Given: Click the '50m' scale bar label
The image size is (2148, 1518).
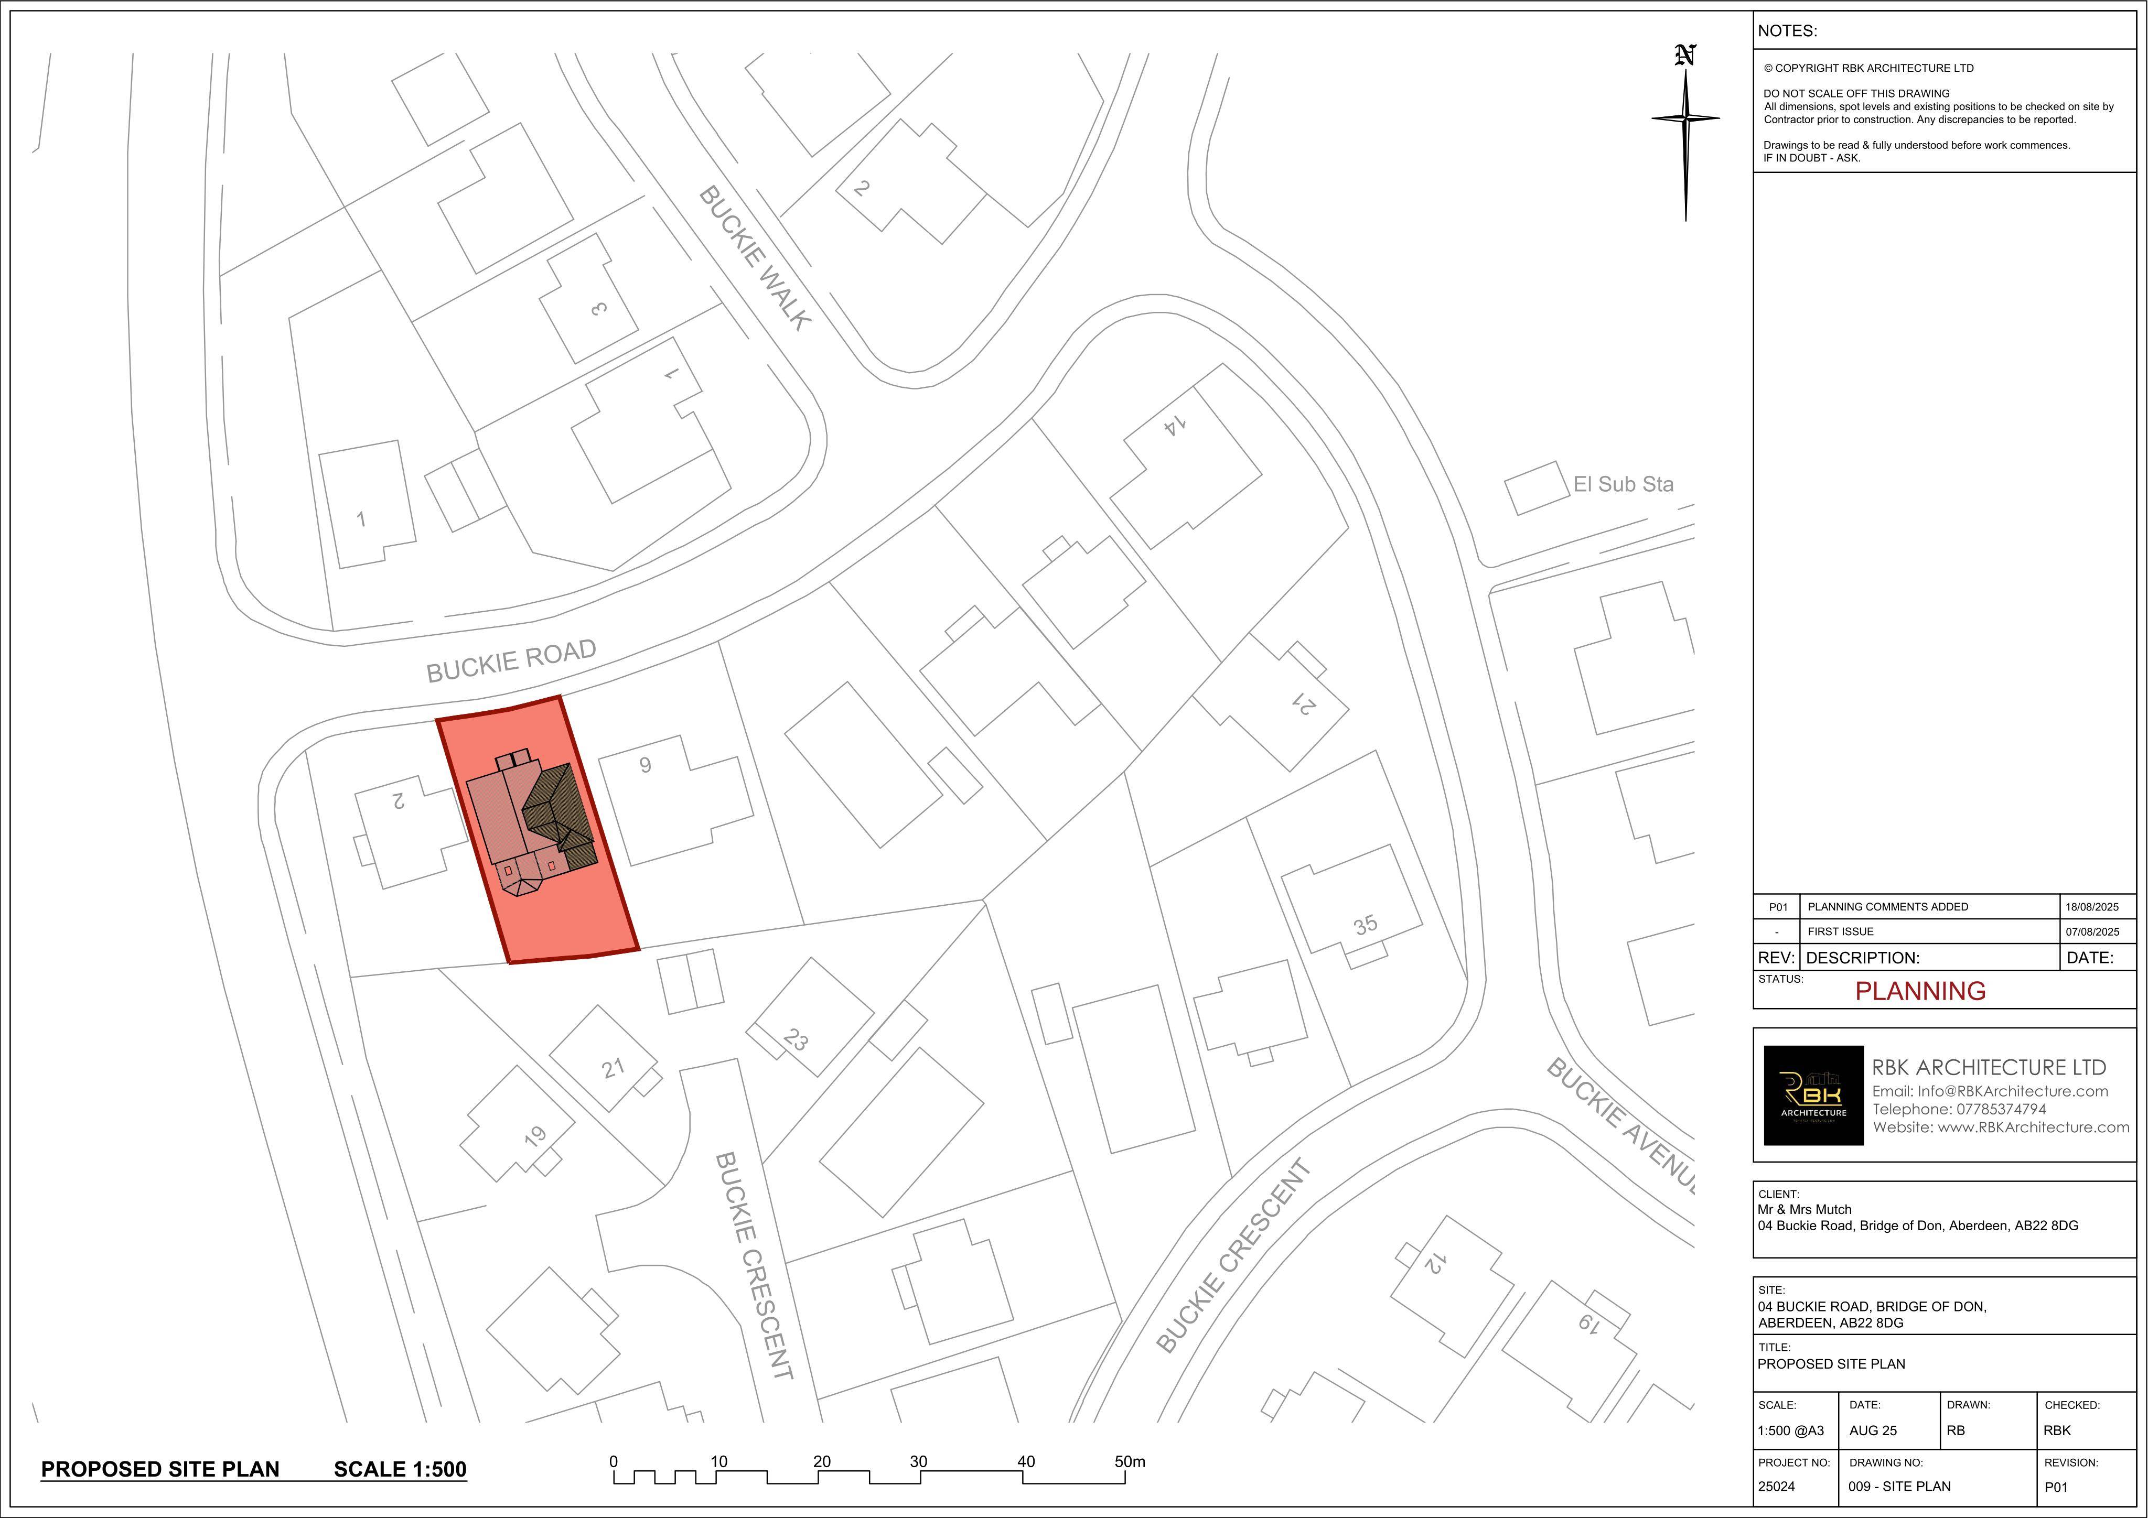Looking at the screenshot, I should click(x=1129, y=1462).
